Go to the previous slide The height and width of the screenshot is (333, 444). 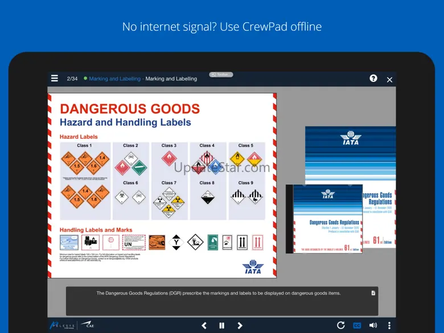(204, 326)
